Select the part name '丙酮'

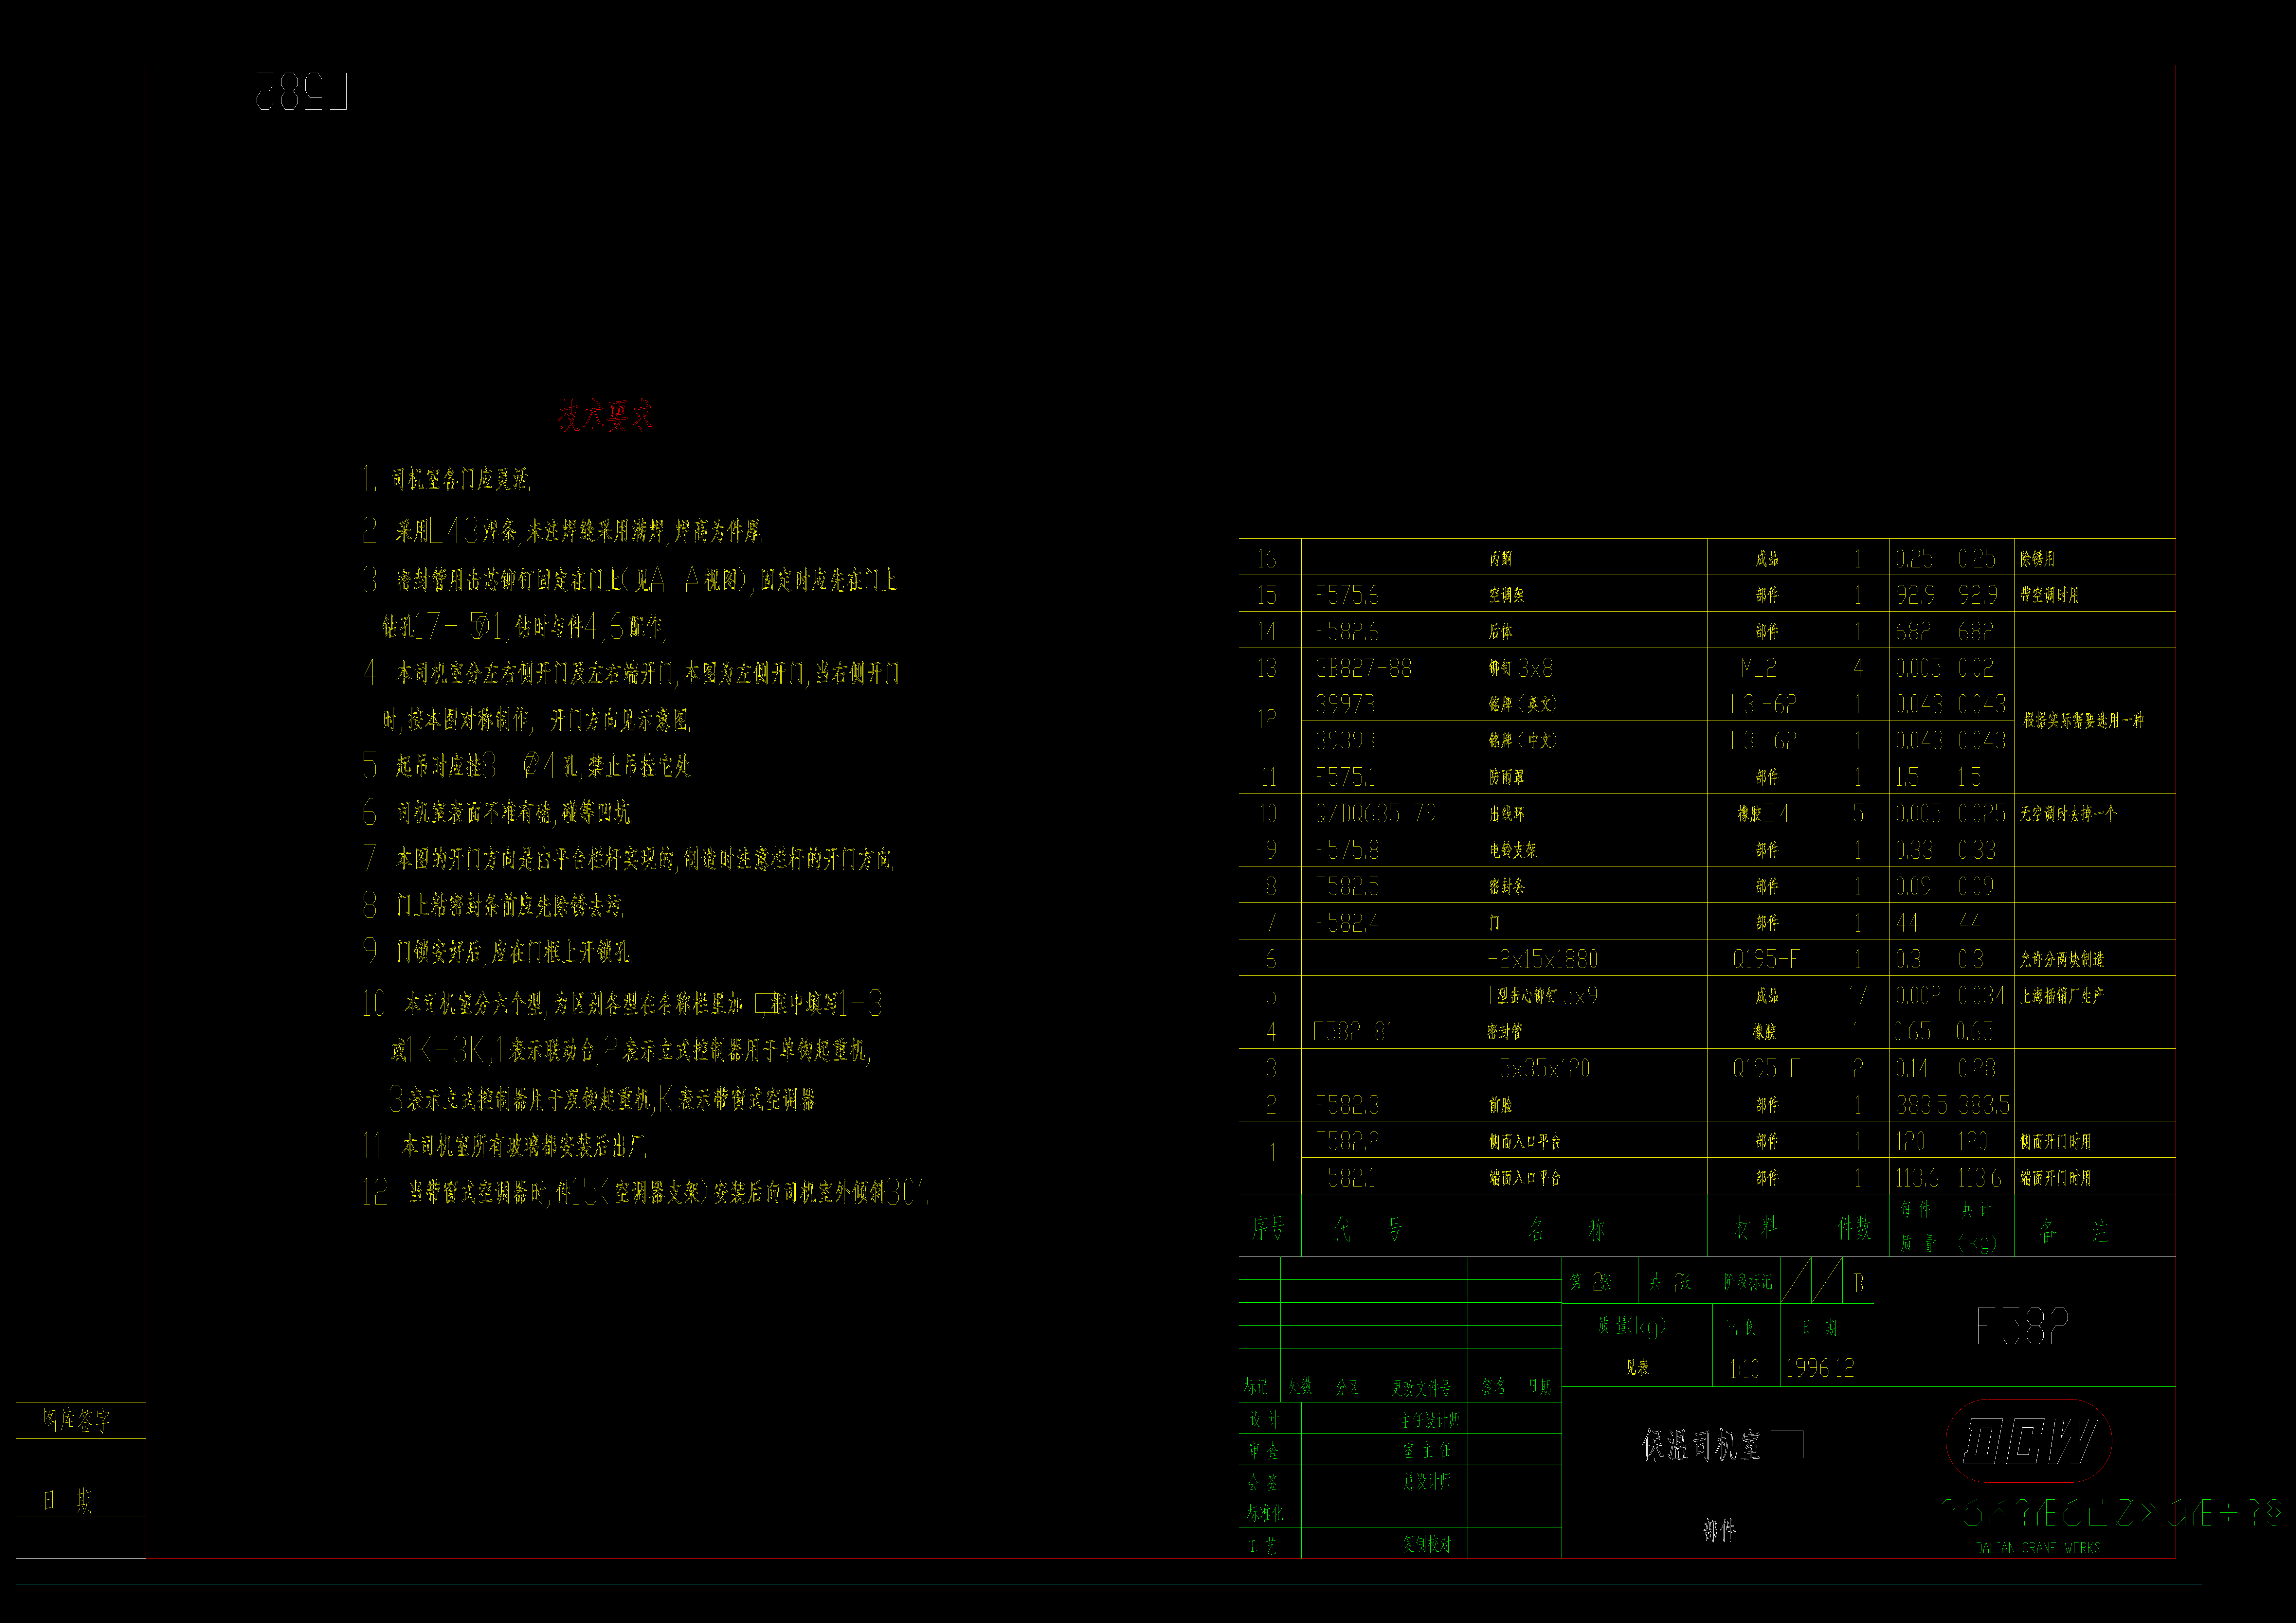tap(1501, 559)
